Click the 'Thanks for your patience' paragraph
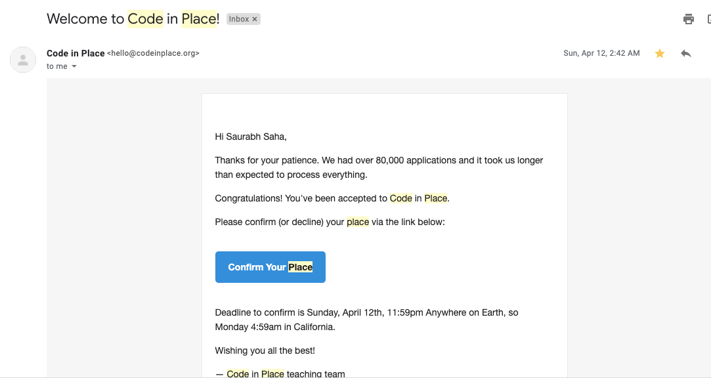The width and height of the screenshot is (711, 378). (379, 167)
